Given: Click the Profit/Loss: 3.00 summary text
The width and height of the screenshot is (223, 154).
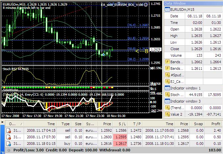Looking at the screenshot, I should point(28,150).
